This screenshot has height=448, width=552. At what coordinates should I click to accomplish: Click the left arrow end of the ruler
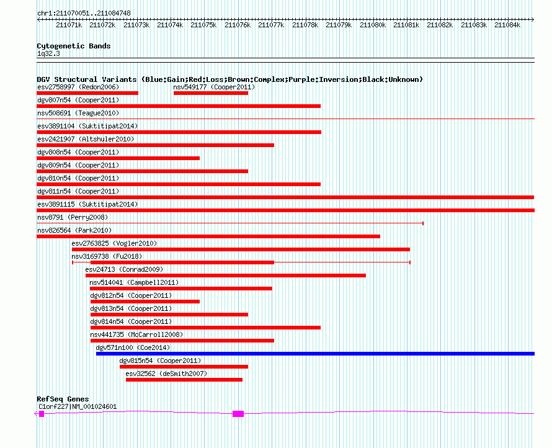[x=38, y=20]
